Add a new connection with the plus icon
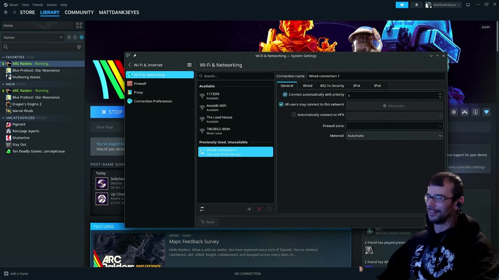This screenshot has width=499, height=280. click(x=249, y=209)
